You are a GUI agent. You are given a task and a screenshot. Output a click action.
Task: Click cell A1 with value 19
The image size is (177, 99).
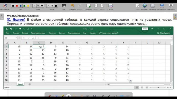[x=15, y=46]
